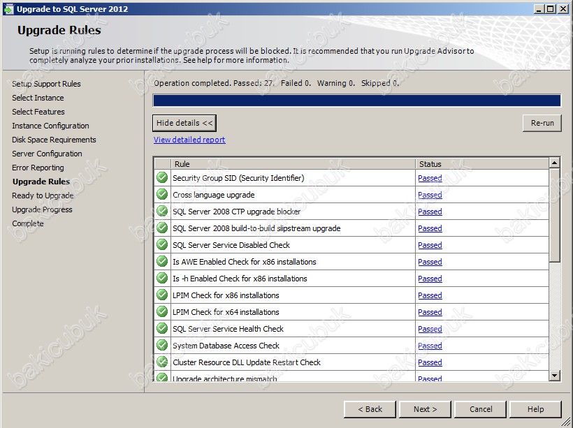The height and width of the screenshot is (428, 573).
Task: Click scroll down arrow of rules list
Action: tap(554, 376)
